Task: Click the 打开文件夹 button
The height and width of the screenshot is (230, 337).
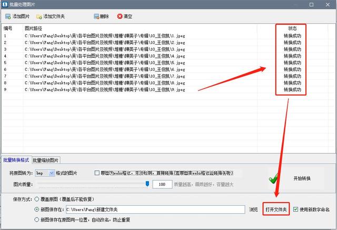Action: pyautogui.click(x=276, y=210)
